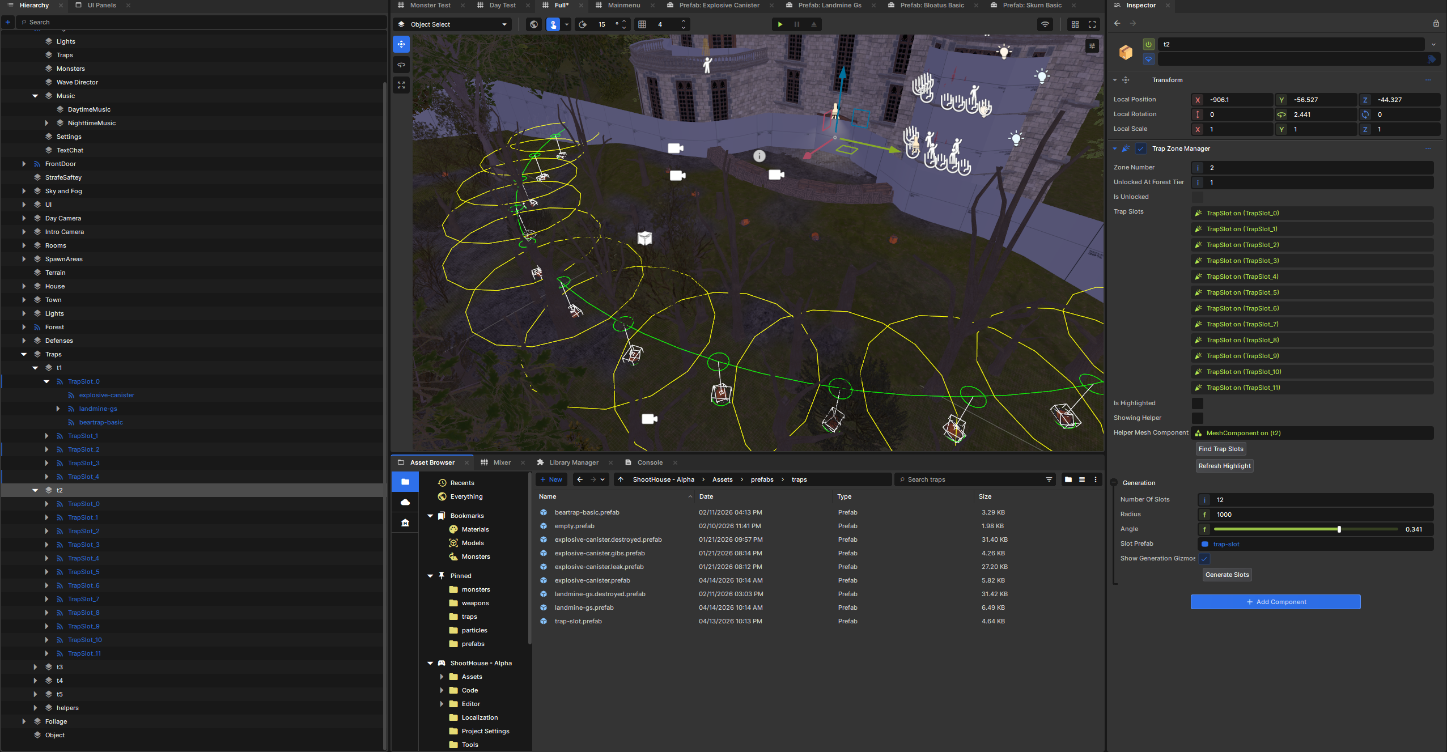Select the Rotate gizmo tool
This screenshot has height=752, width=1447.
coord(401,65)
